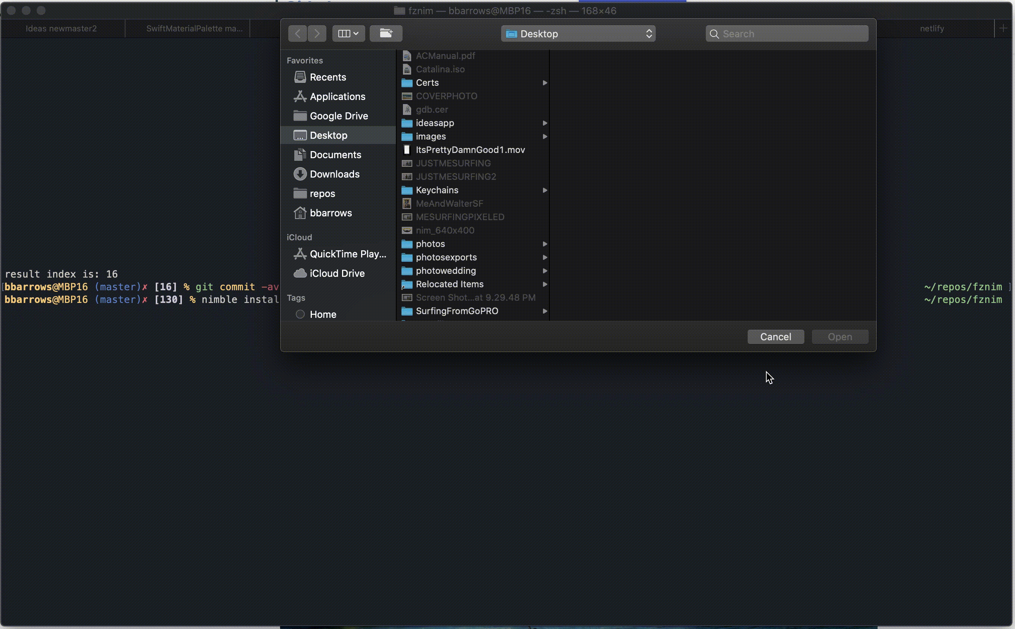Select the Home tag circle
Image resolution: width=1015 pixels, height=629 pixels.
coord(300,314)
